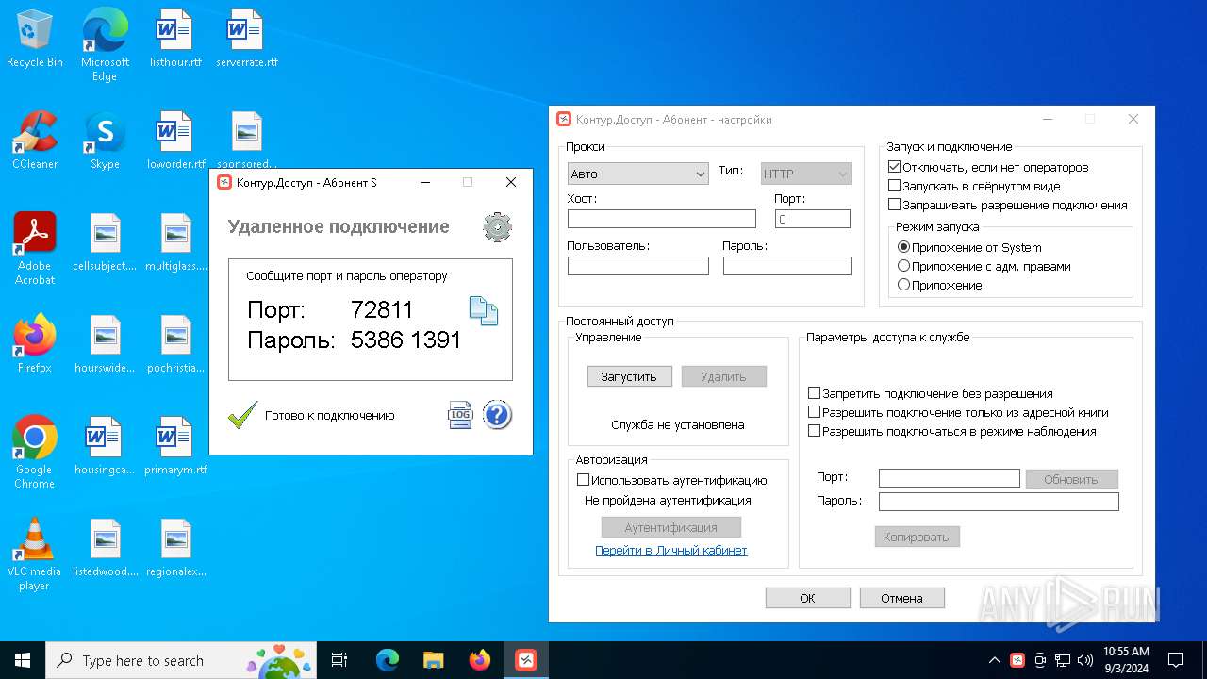The height and width of the screenshot is (679, 1207).
Task: Open help question mark icon
Action: (x=497, y=415)
